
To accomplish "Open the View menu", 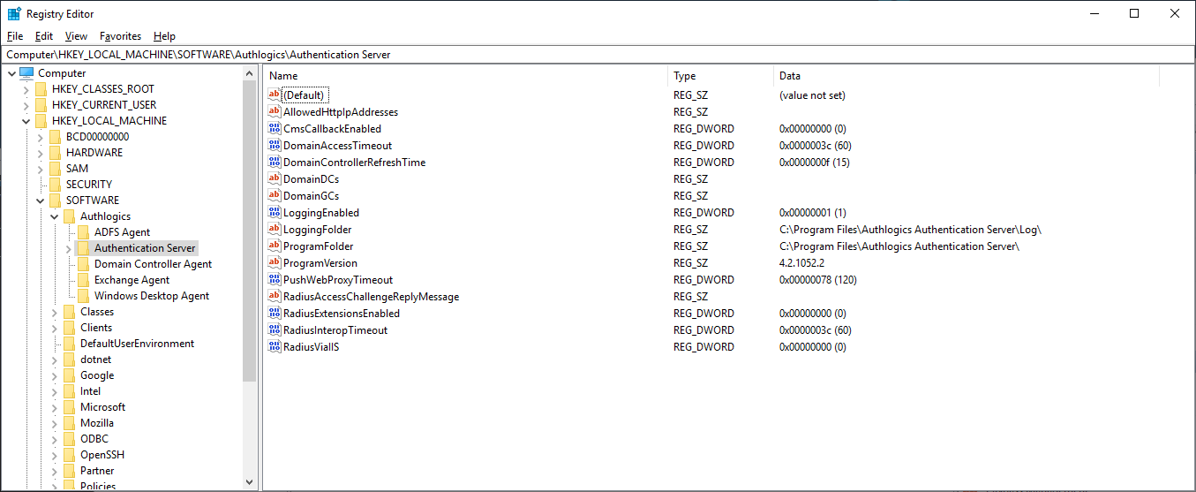I will pos(77,36).
